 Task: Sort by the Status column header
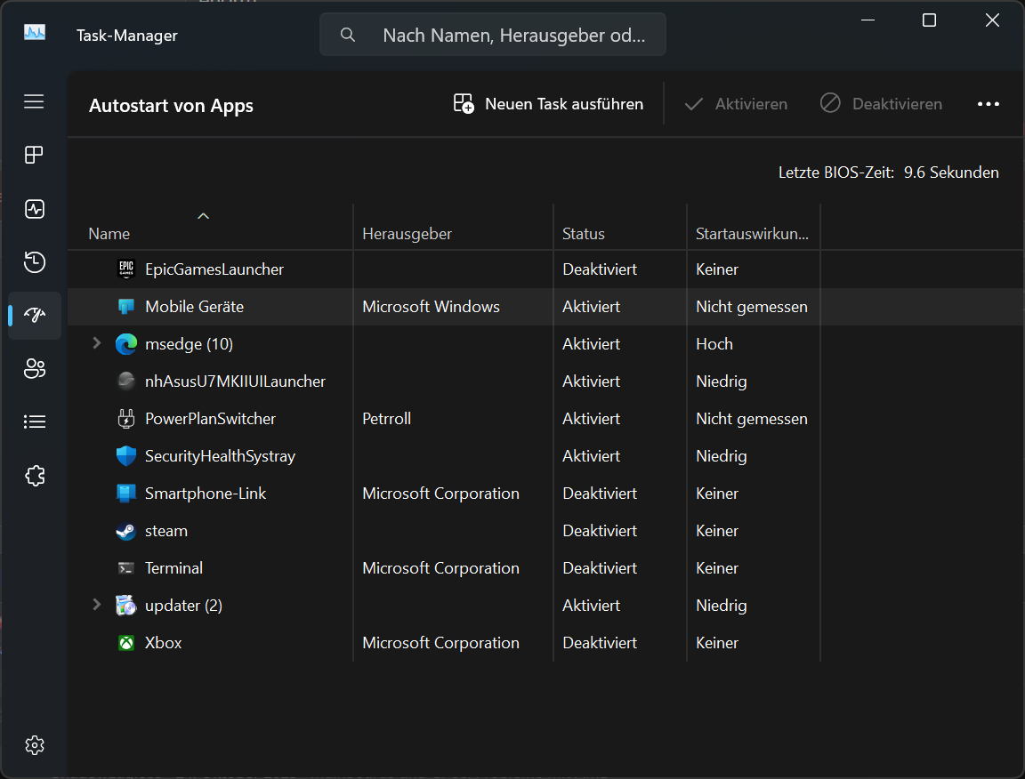584,234
